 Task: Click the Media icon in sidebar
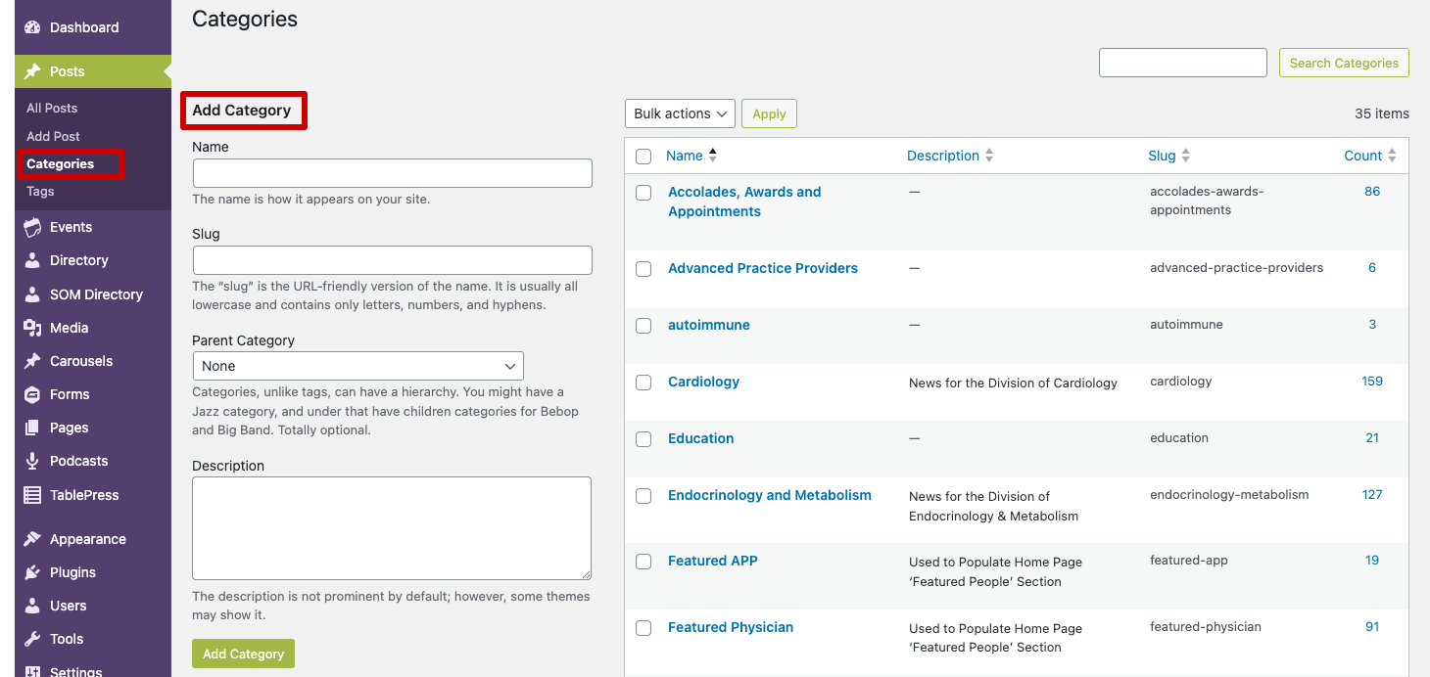pos(32,328)
